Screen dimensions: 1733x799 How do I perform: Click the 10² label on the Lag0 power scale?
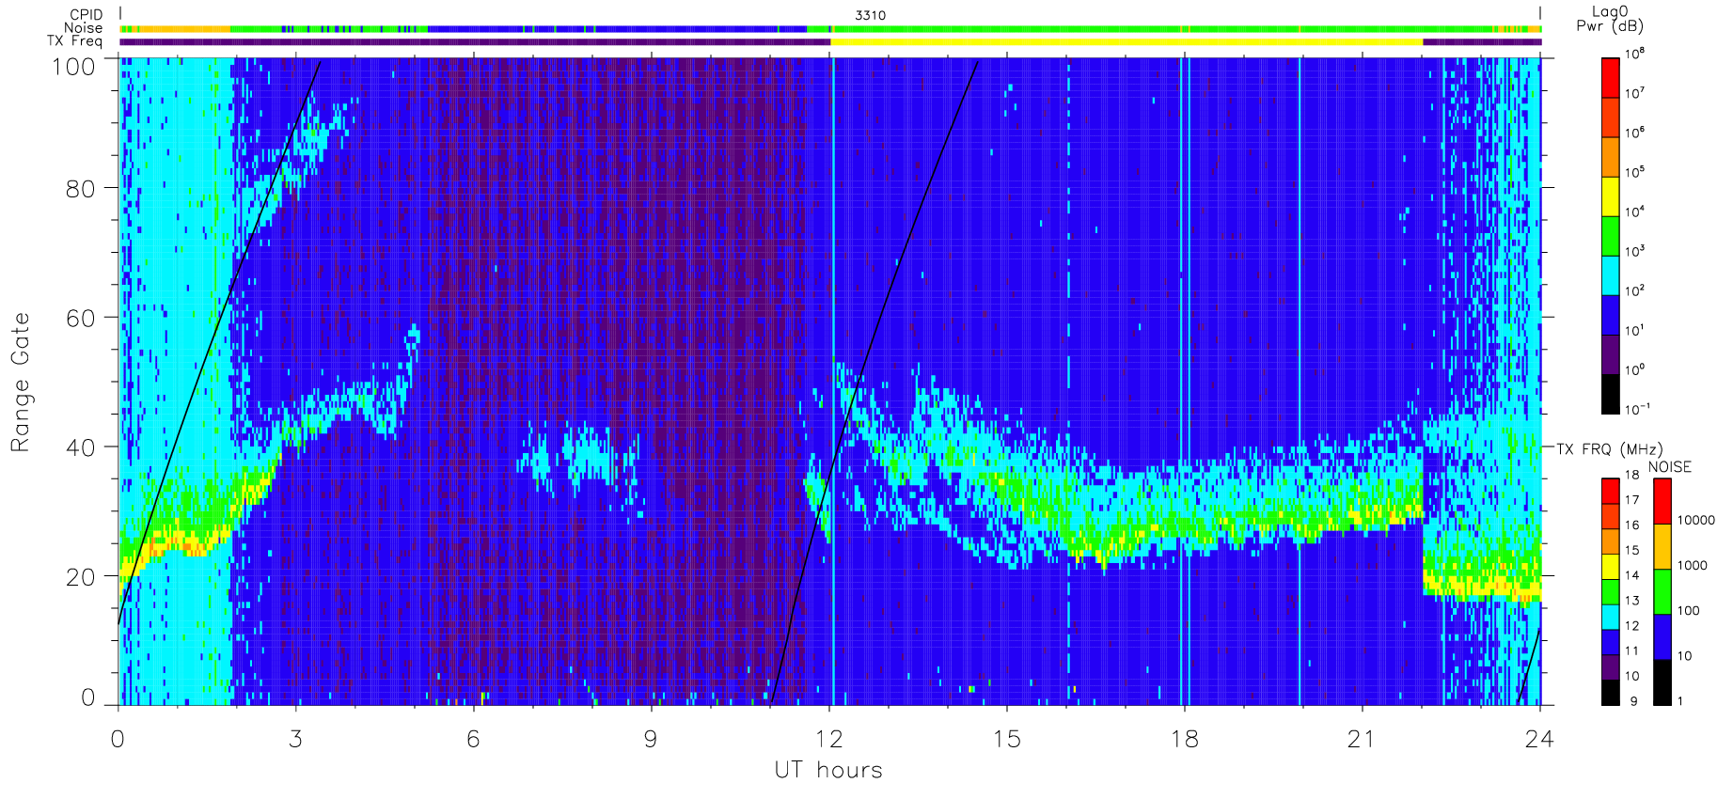(1634, 292)
